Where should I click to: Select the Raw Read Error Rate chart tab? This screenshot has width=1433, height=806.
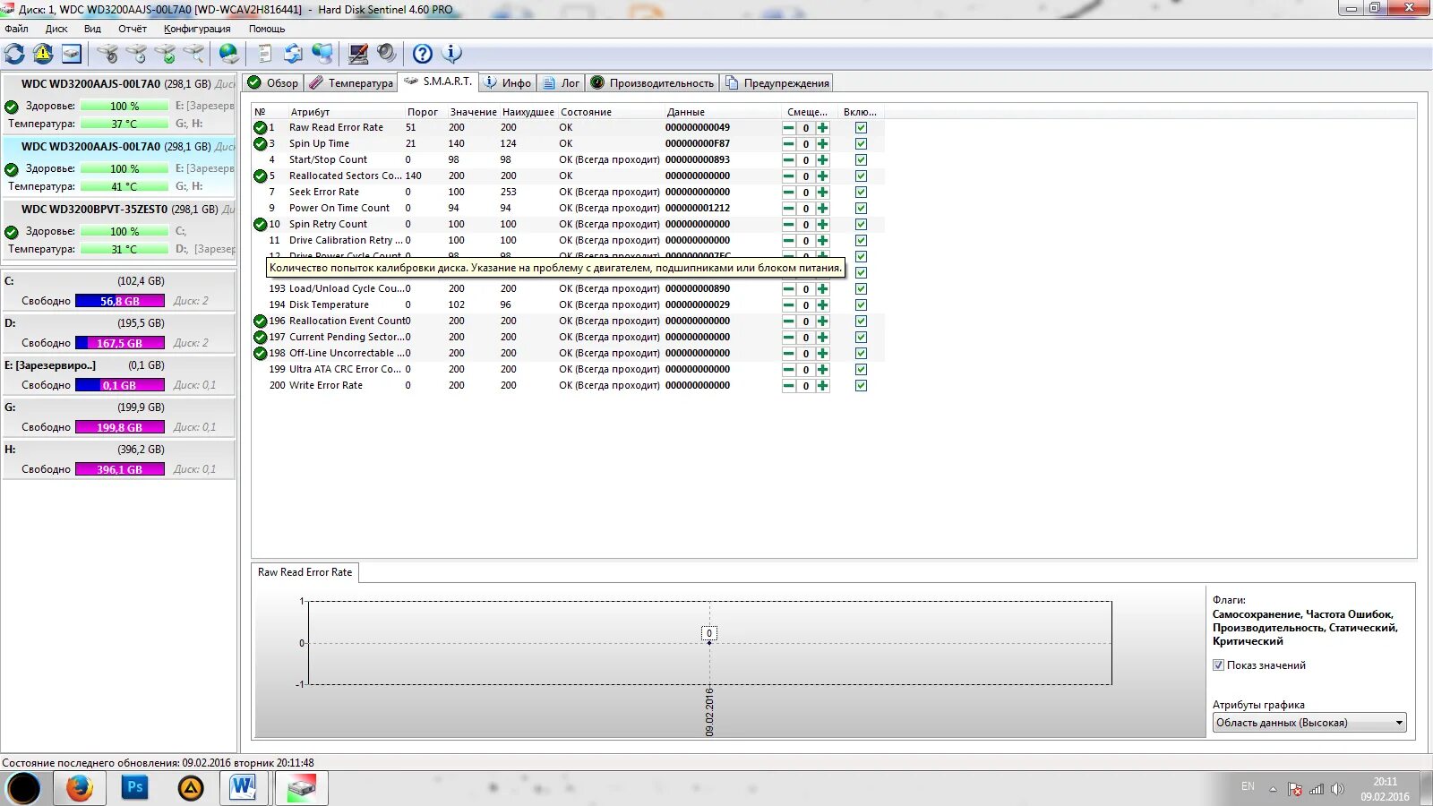tap(305, 572)
